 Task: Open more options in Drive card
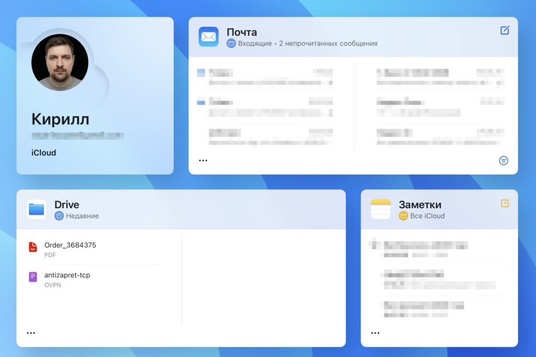coord(31,333)
